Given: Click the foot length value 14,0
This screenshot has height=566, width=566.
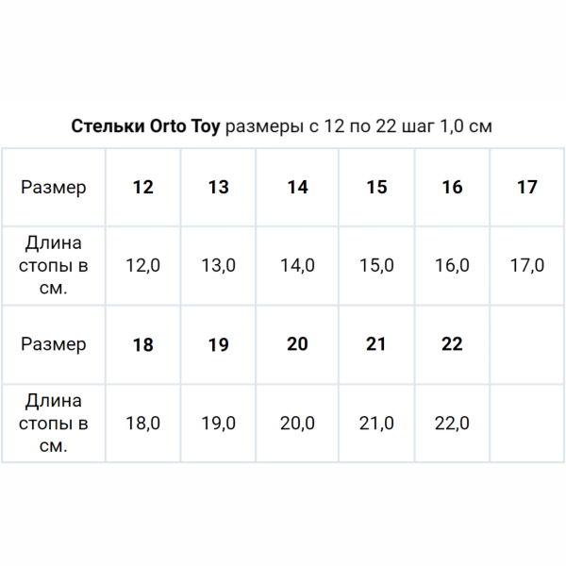Looking at the screenshot, I should 297,265.
